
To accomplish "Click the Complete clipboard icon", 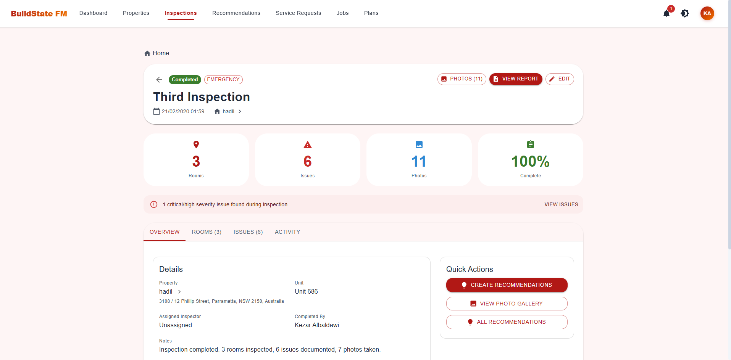I will pyautogui.click(x=530, y=145).
